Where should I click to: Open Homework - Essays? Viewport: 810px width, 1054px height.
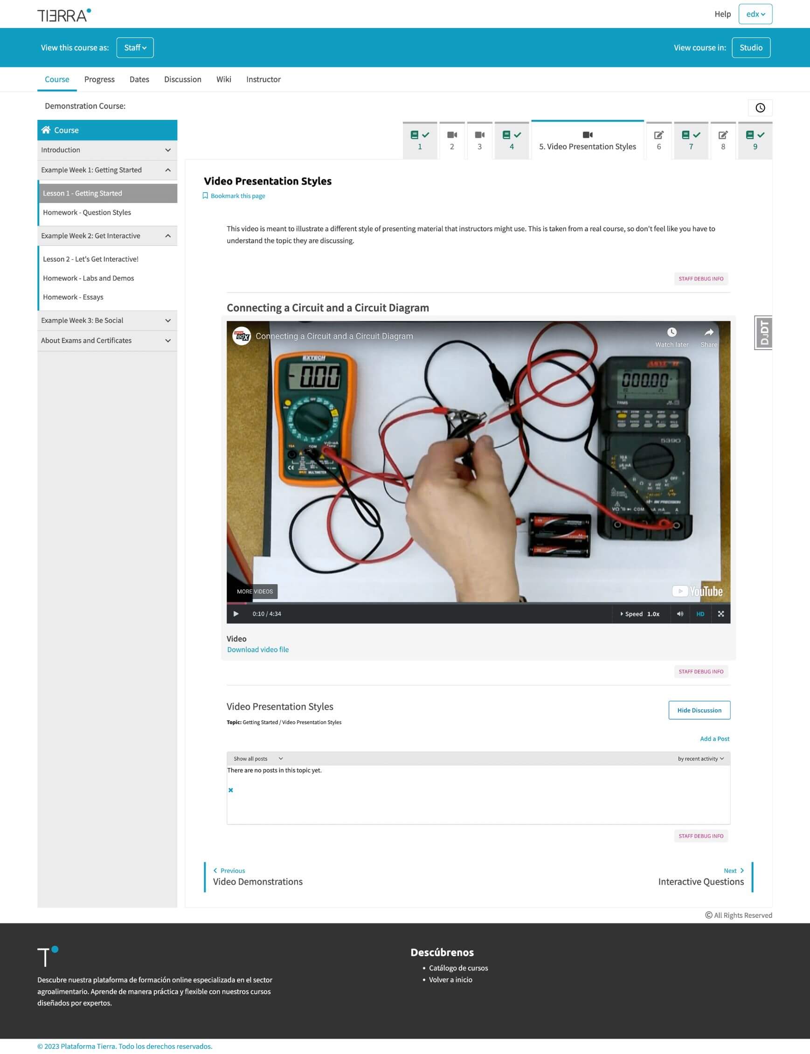click(73, 297)
